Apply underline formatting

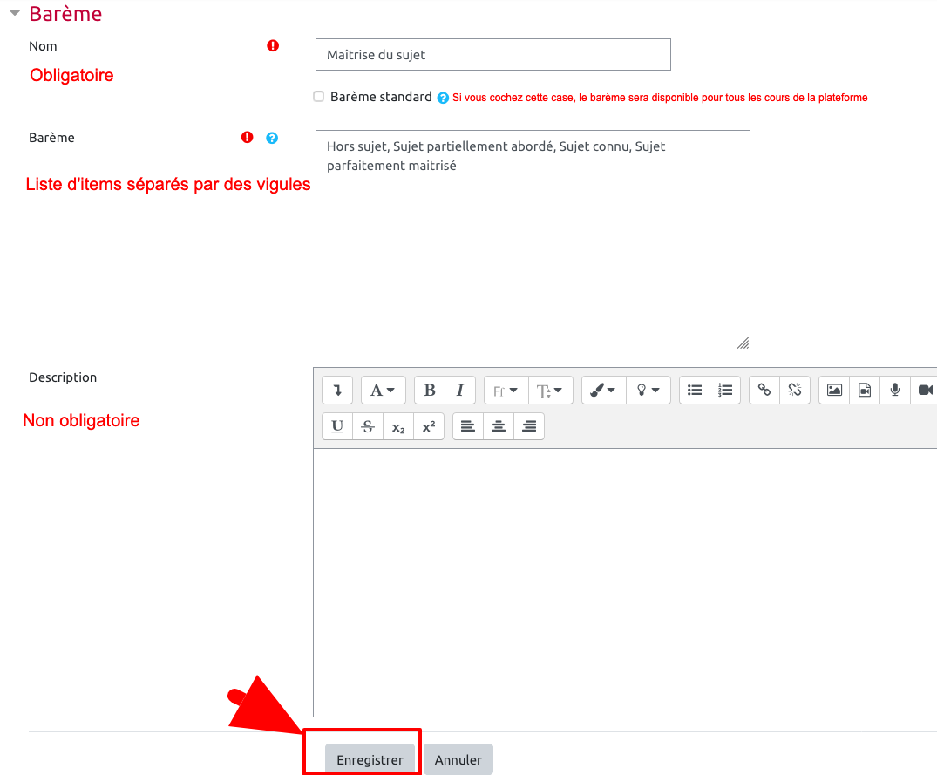pyautogui.click(x=337, y=426)
